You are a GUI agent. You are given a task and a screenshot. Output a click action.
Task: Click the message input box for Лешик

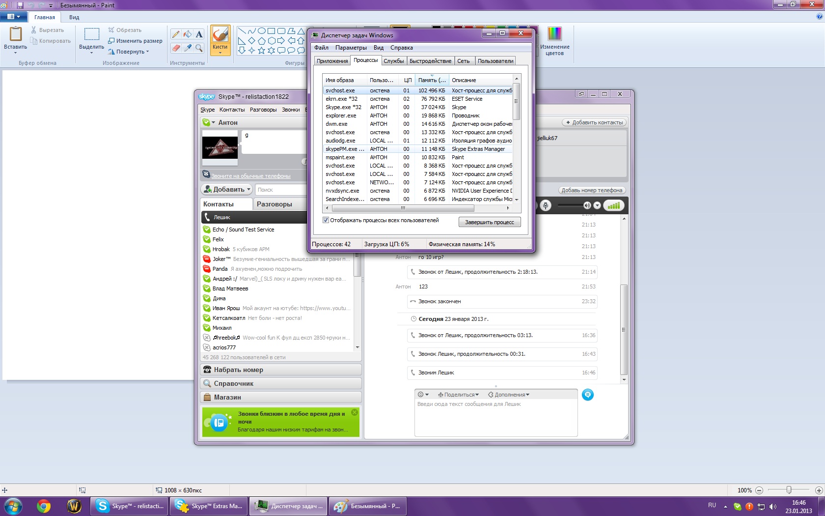tap(496, 418)
